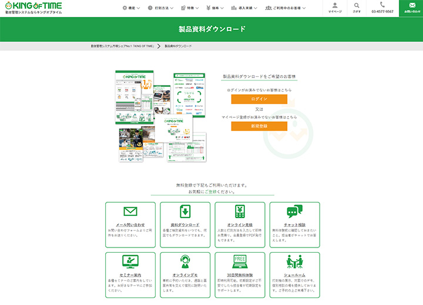Image resolution: width=423 pixels, height=305 pixels.
Task: Click the 資料ダウンロード document icon
Action: point(185,212)
